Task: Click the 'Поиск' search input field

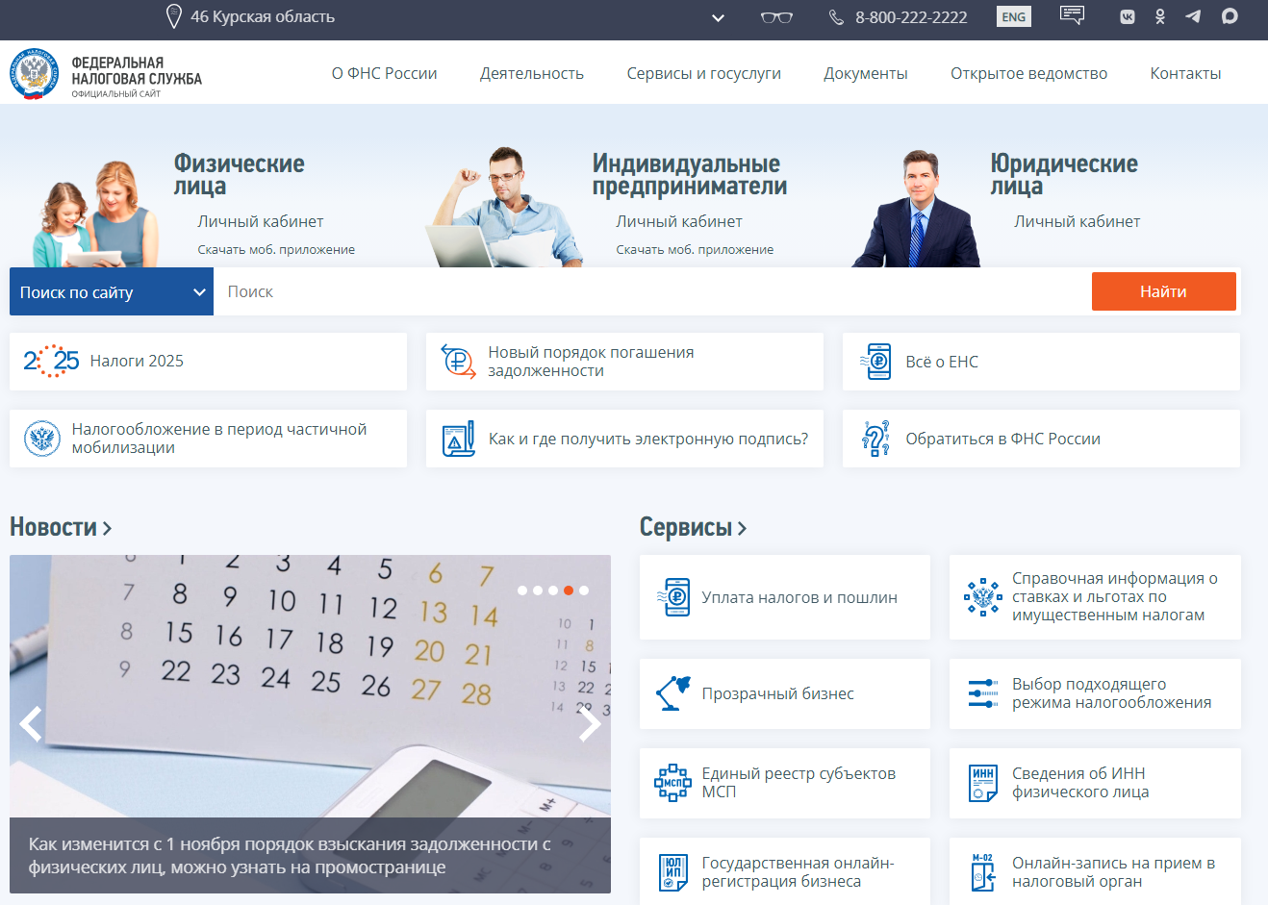Action: click(652, 292)
